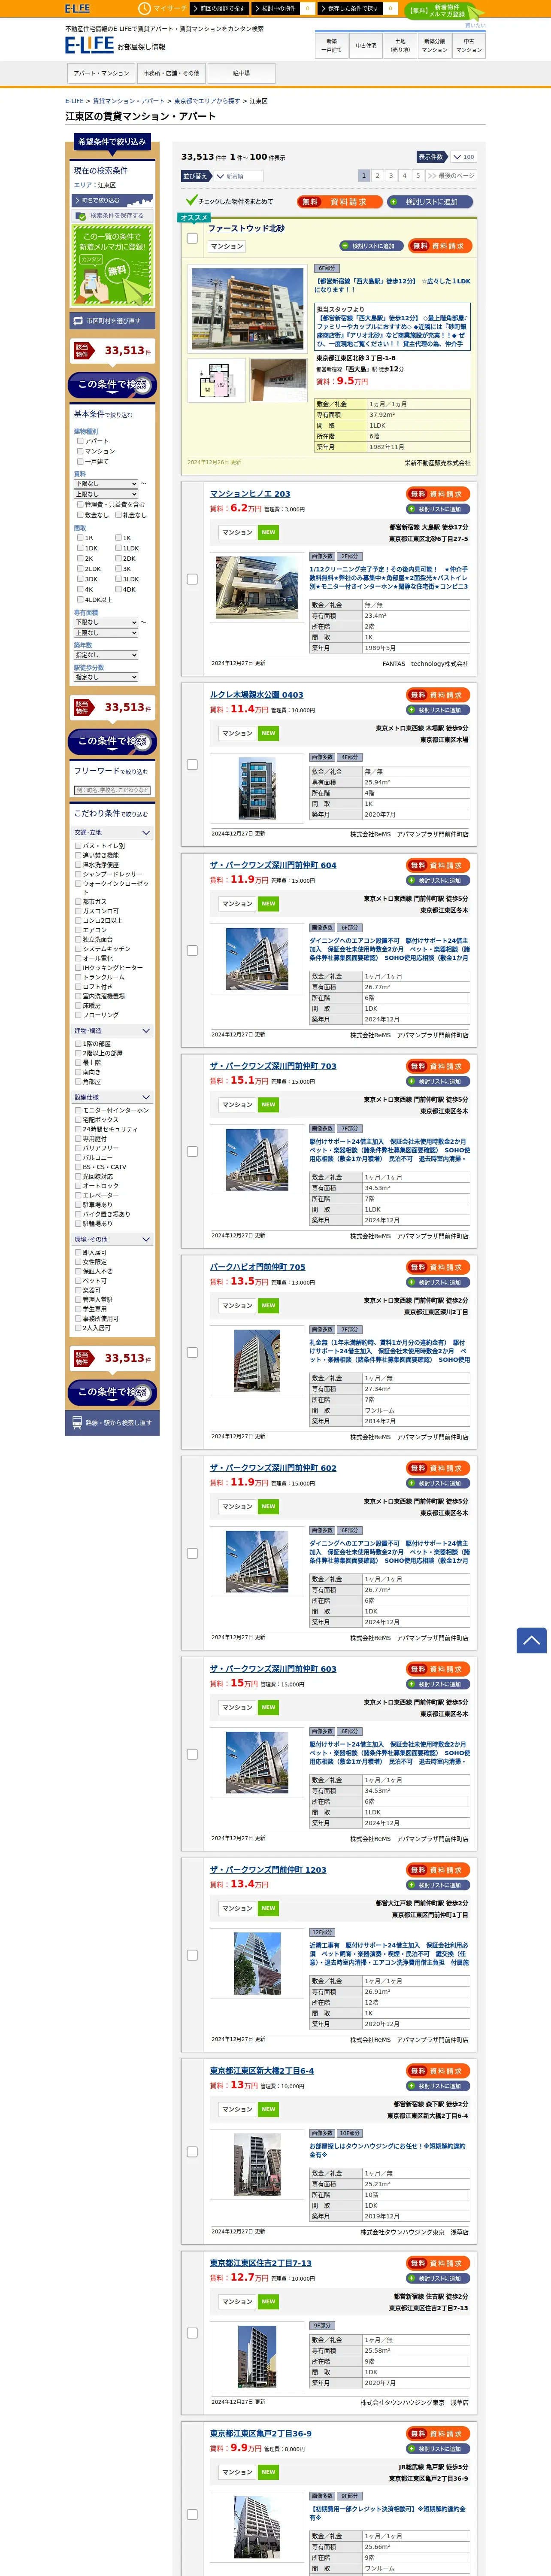Open the 中古住宅 header menu
Image resolution: width=551 pixels, height=2576 pixels.
pyautogui.click(x=366, y=46)
